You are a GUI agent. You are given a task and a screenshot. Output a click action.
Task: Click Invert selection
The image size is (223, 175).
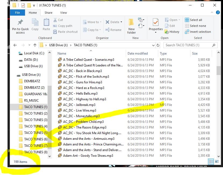pyautogui.click(x=198, y=32)
